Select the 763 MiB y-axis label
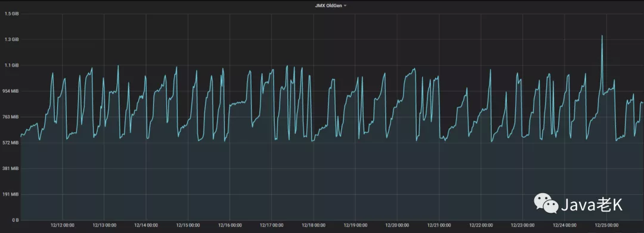 coord(11,116)
